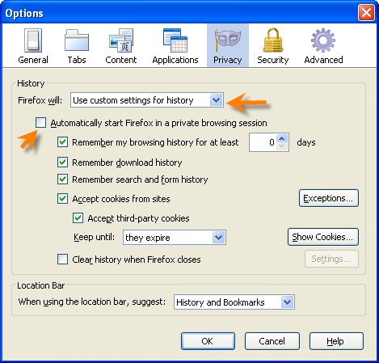The width and height of the screenshot is (379, 363).
Task: Click the Tabs tab label
Action: click(x=77, y=60)
